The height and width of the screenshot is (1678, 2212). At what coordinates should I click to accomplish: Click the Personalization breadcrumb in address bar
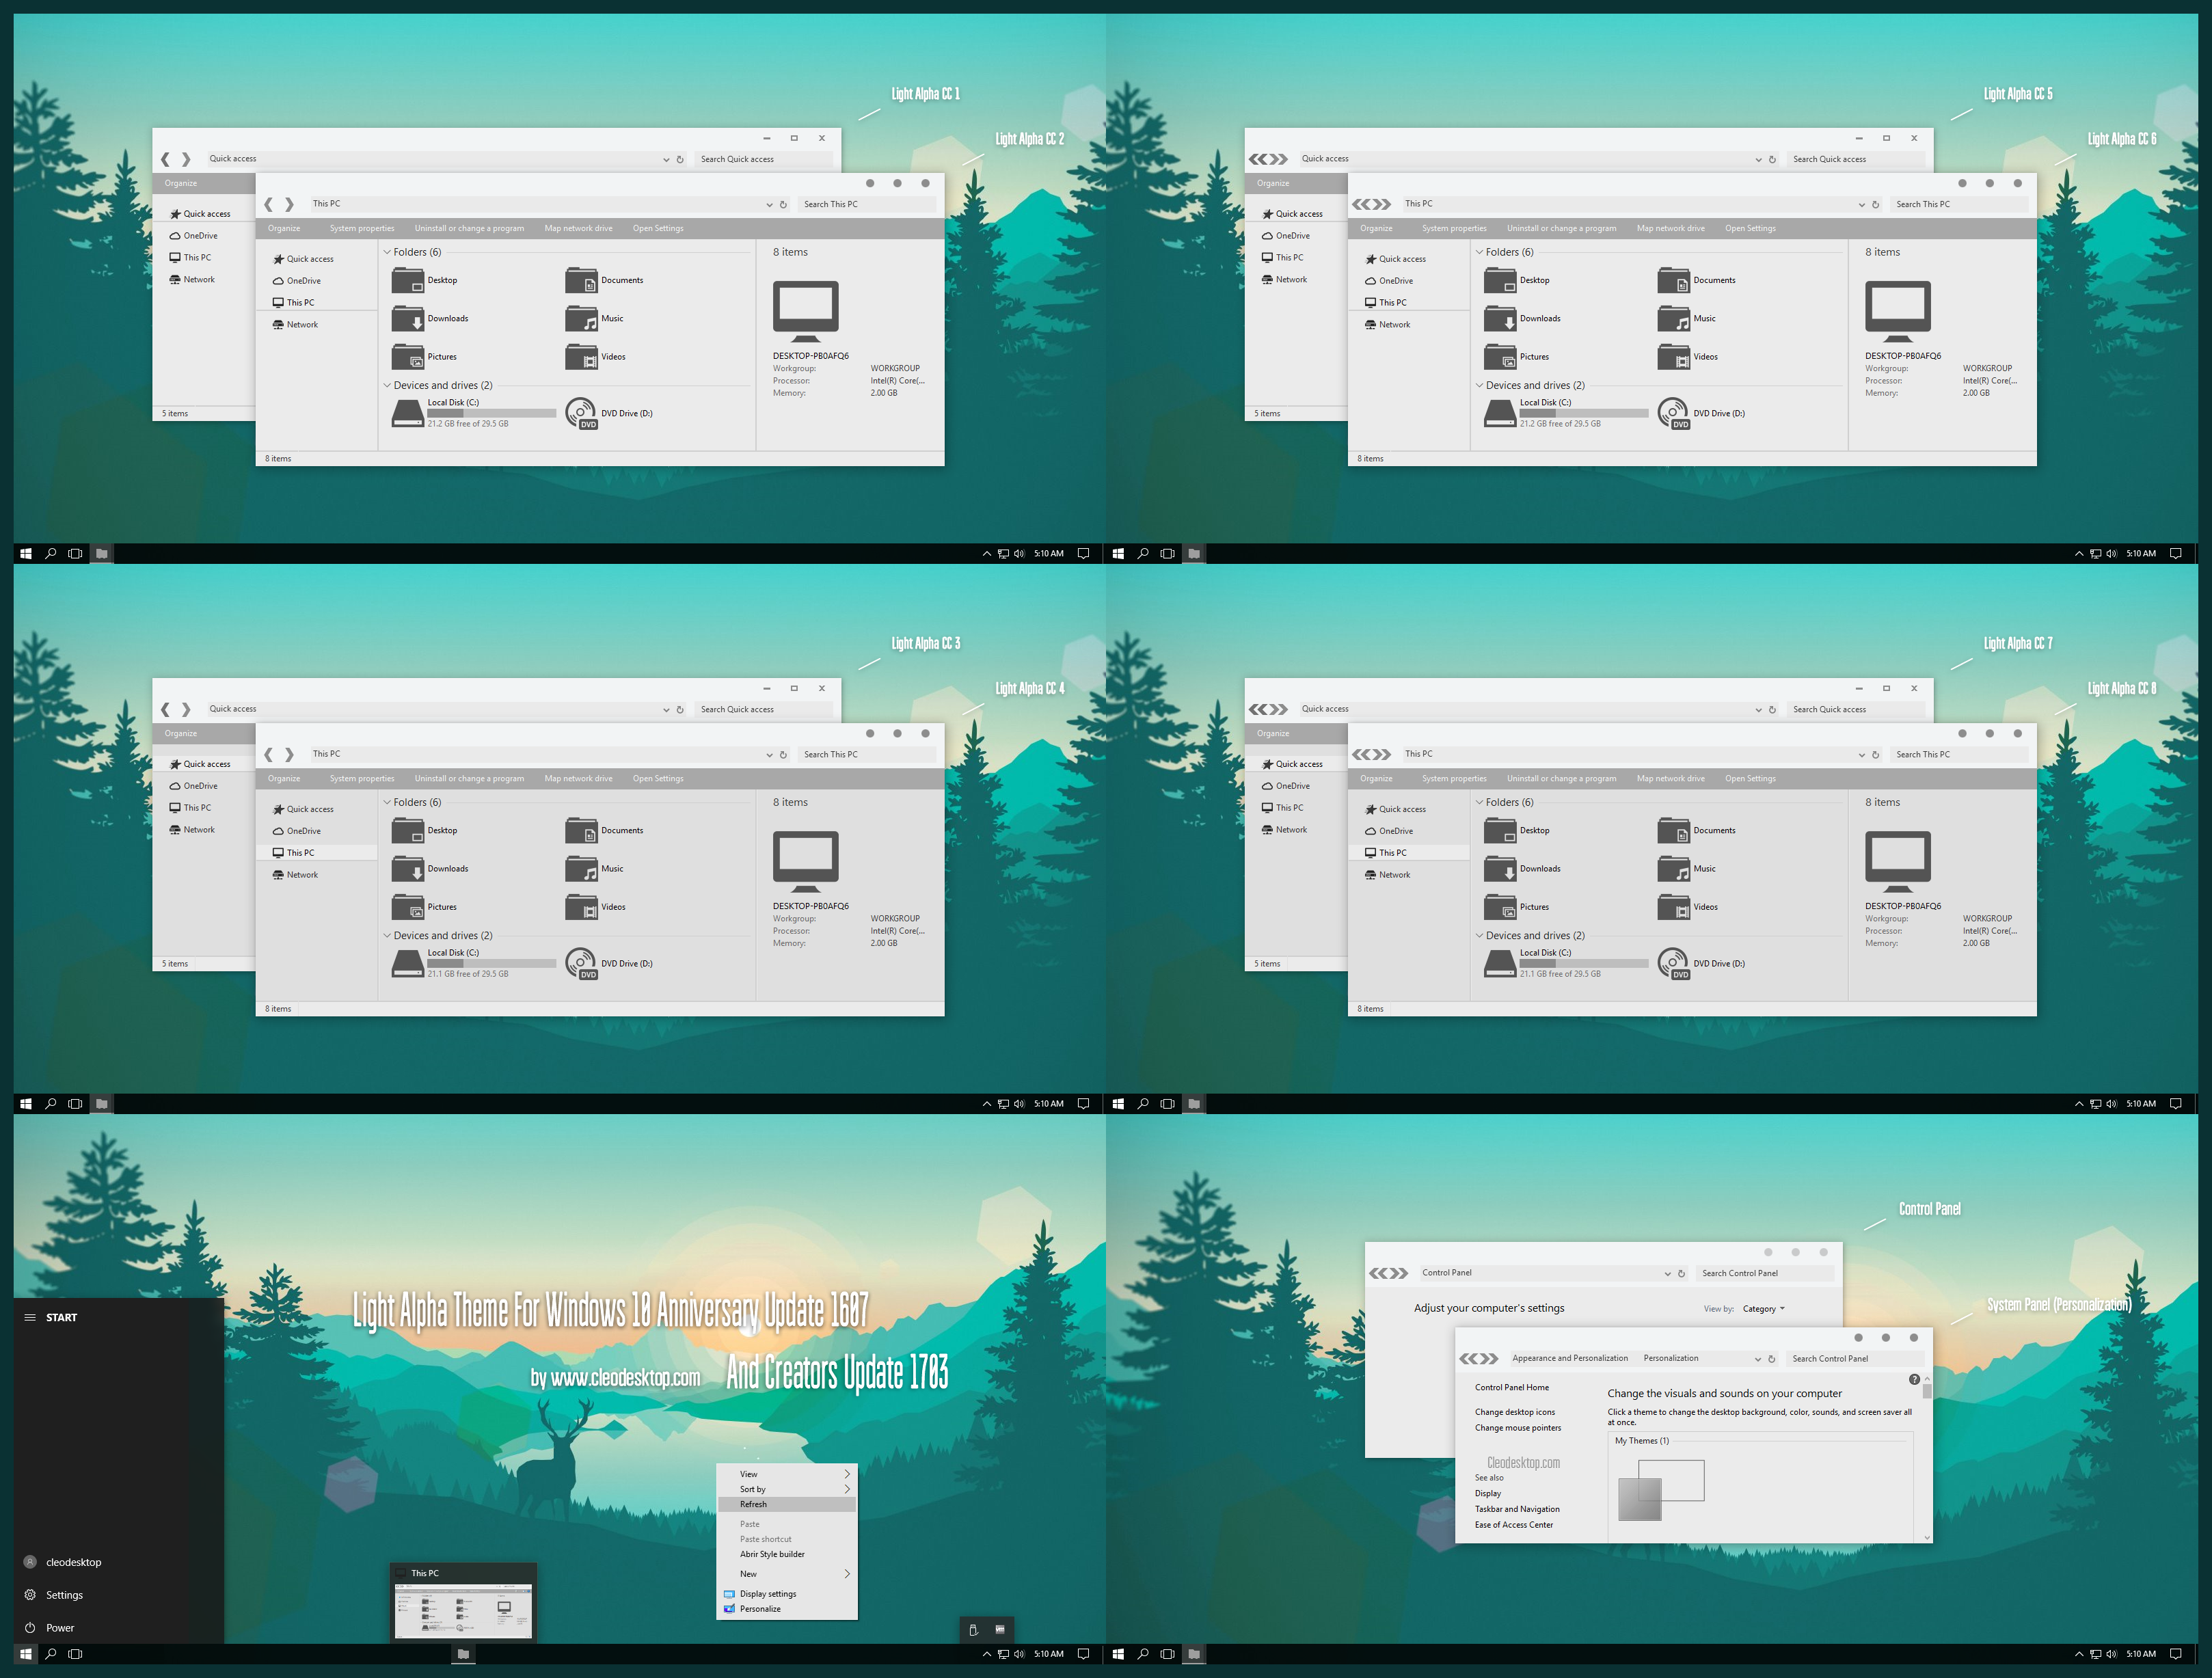(1670, 1358)
